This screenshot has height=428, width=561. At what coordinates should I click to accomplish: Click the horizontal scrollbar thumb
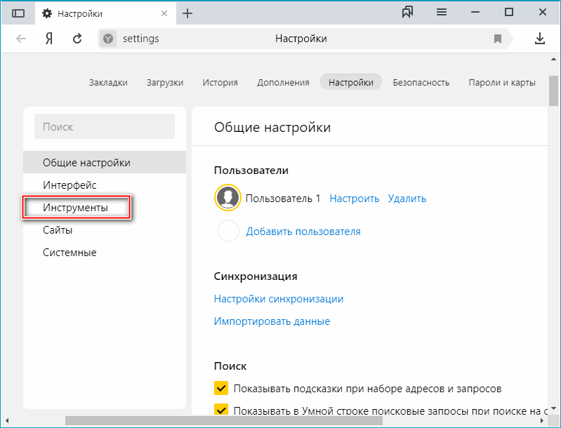[x=223, y=420]
